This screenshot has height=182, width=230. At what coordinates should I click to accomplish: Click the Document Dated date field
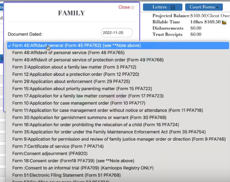(117, 33)
